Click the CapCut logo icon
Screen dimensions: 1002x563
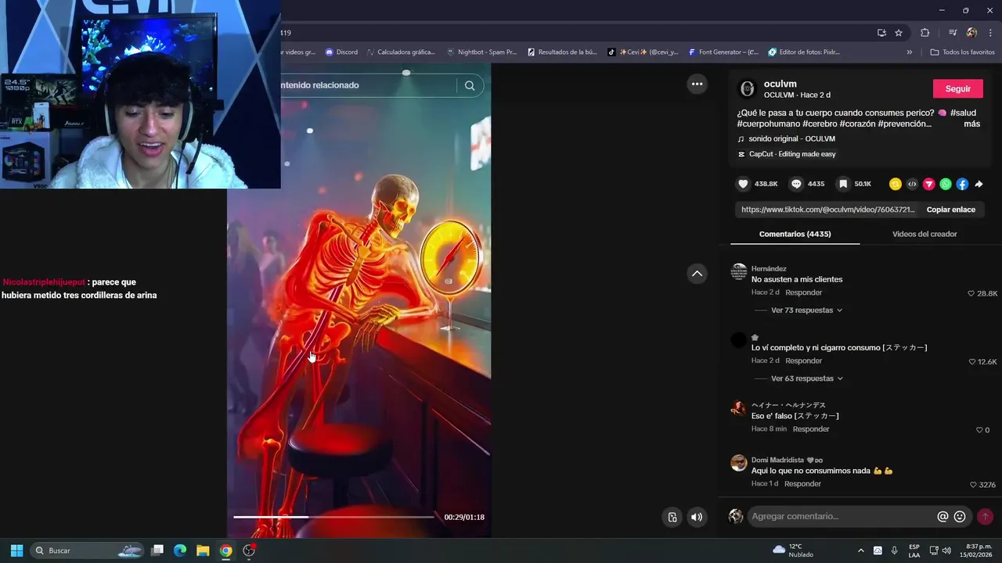pyautogui.click(x=741, y=154)
